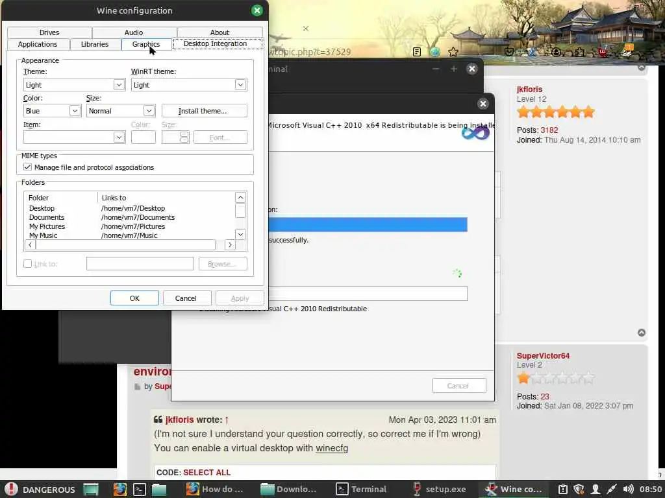Click the uBlock Origin shield icon
Screen dimensions: 665x498
[x=602, y=52]
